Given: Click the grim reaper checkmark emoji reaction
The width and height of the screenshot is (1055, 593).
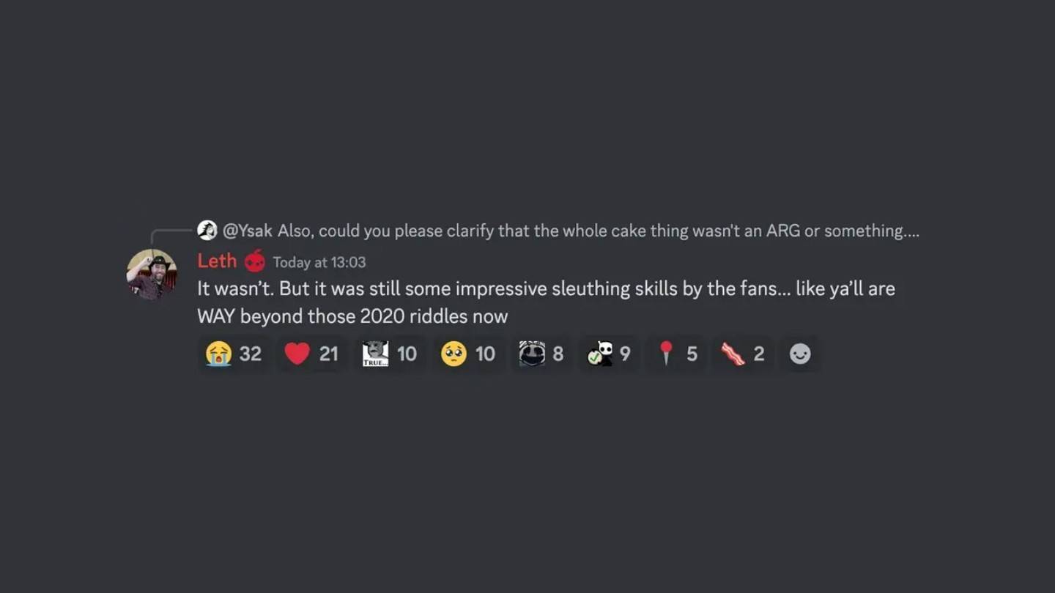Looking at the screenshot, I should [x=601, y=354].
